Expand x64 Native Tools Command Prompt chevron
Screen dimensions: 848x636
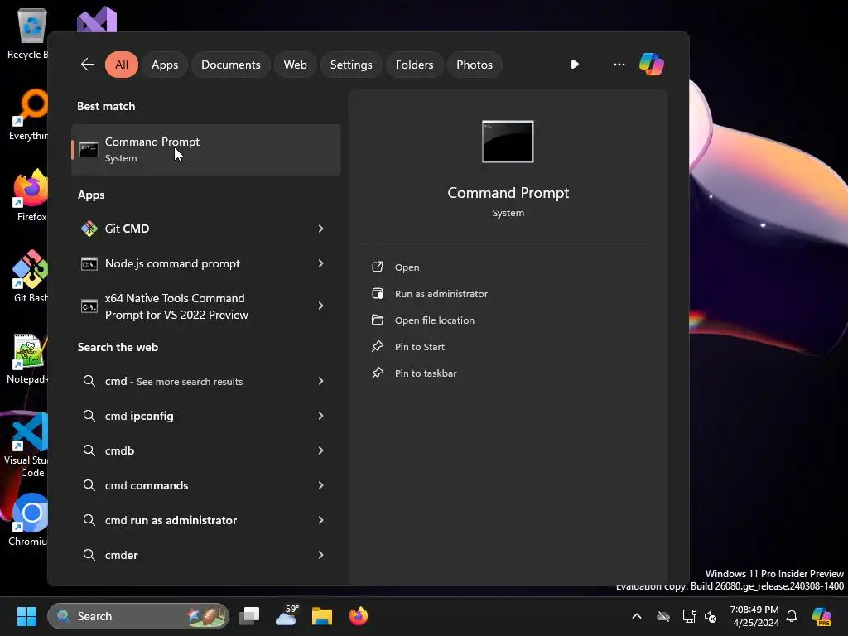320,306
